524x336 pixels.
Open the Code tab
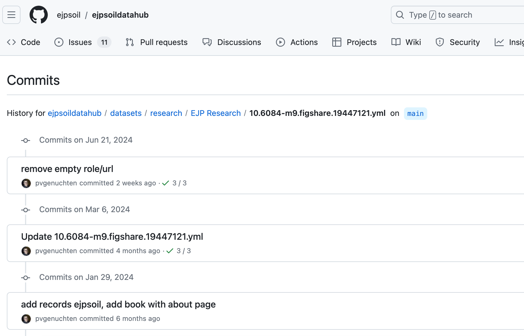24,42
